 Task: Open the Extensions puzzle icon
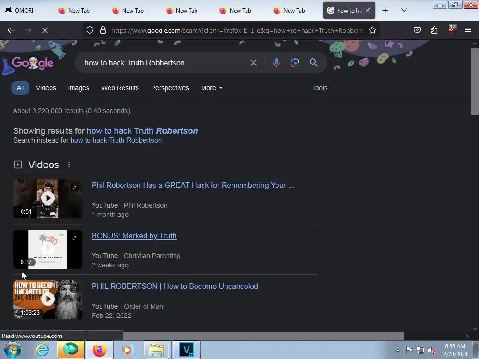pyautogui.click(x=434, y=30)
